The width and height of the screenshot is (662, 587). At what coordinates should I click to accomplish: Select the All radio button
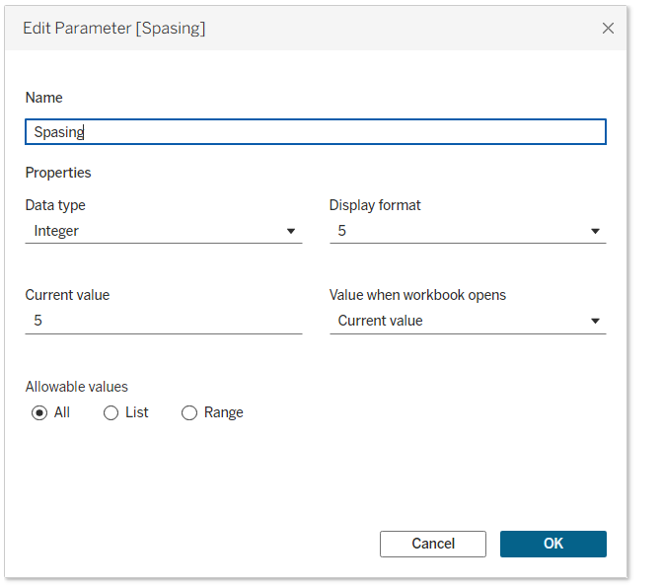click(39, 413)
